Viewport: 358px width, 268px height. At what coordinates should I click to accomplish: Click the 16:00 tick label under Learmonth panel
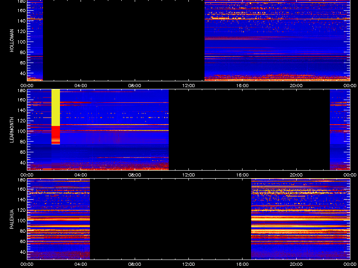point(243,175)
